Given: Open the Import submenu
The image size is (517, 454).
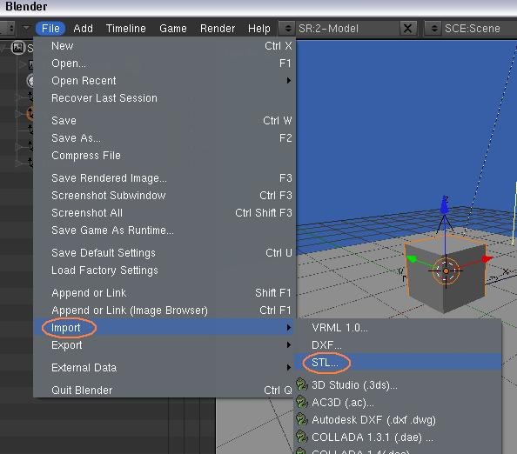Looking at the screenshot, I should tap(164, 328).
